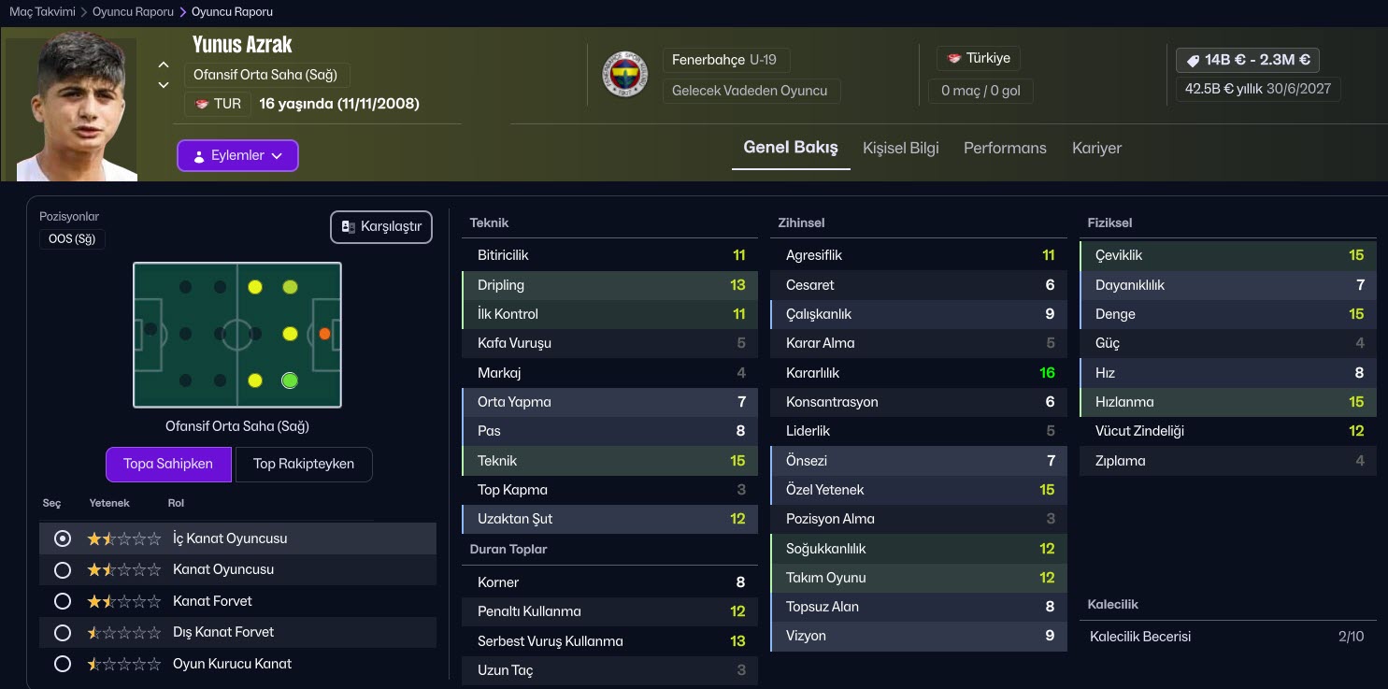Screen dimensions: 1388x689
Task: Select the Kanat Forvet role radio button
Action: (63, 601)
